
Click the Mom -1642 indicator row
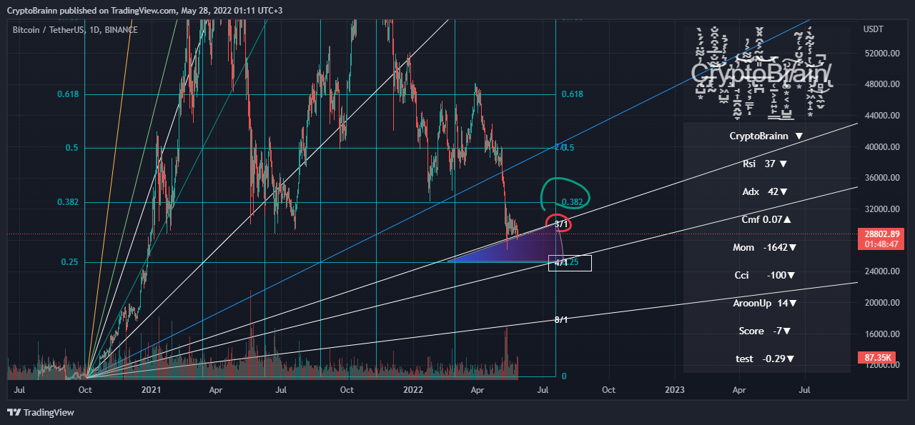(x=766, y=247)
